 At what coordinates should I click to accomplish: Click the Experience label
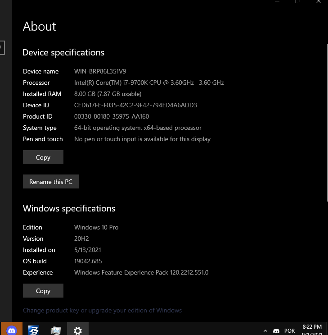[x=38, y=272]
